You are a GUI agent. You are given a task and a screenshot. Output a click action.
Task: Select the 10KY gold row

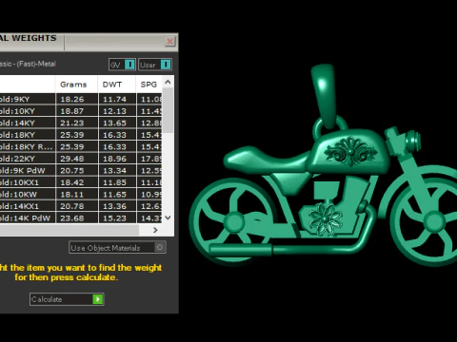click(81, 111)
